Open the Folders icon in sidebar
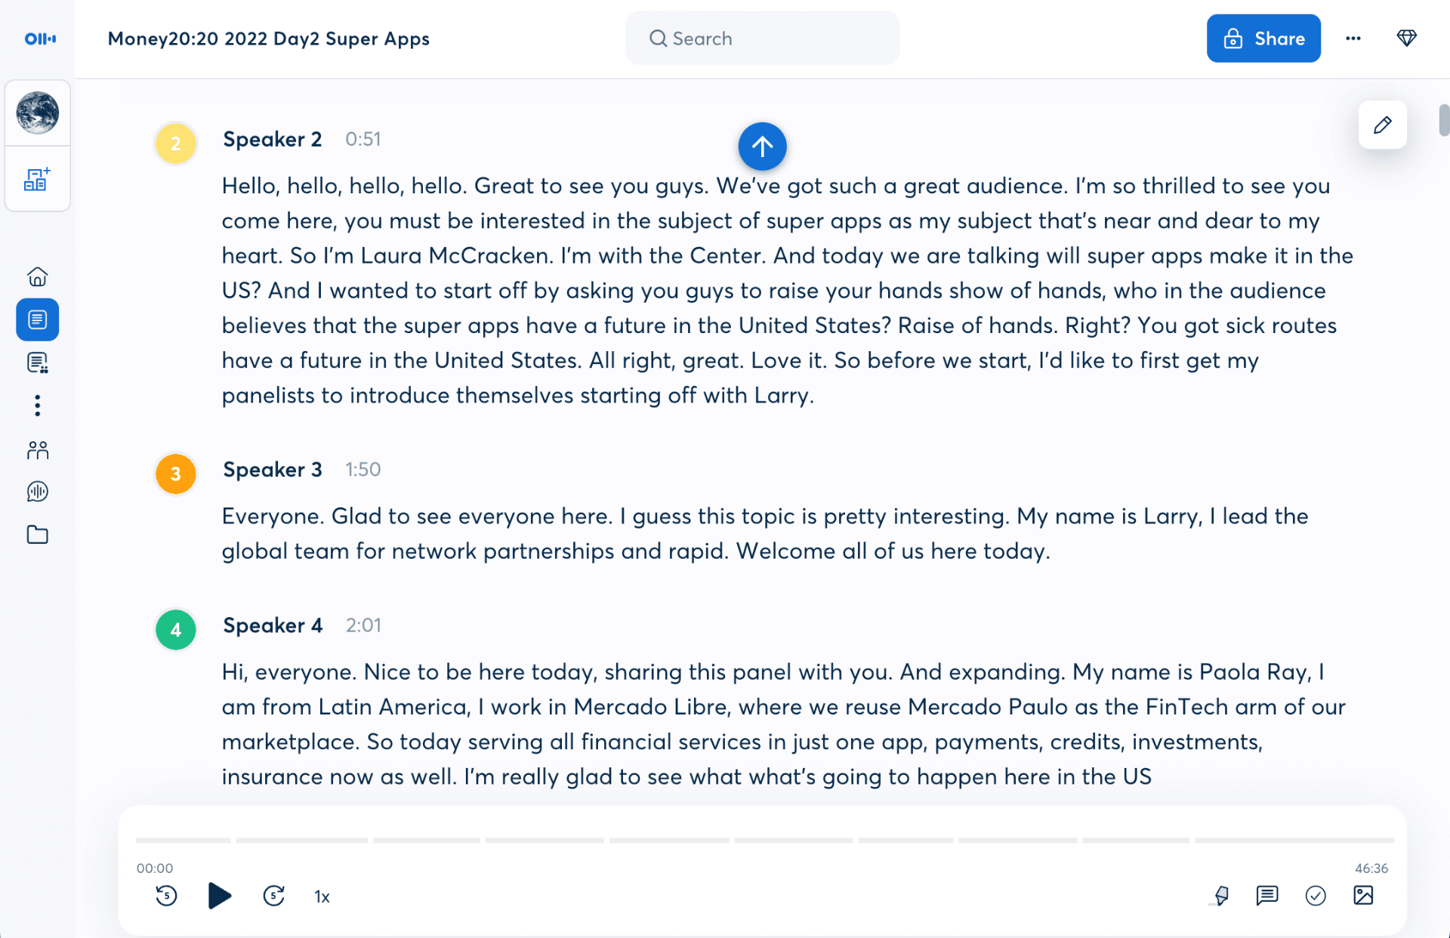Viewport: 1450px width, 938px height. point(37,535)
